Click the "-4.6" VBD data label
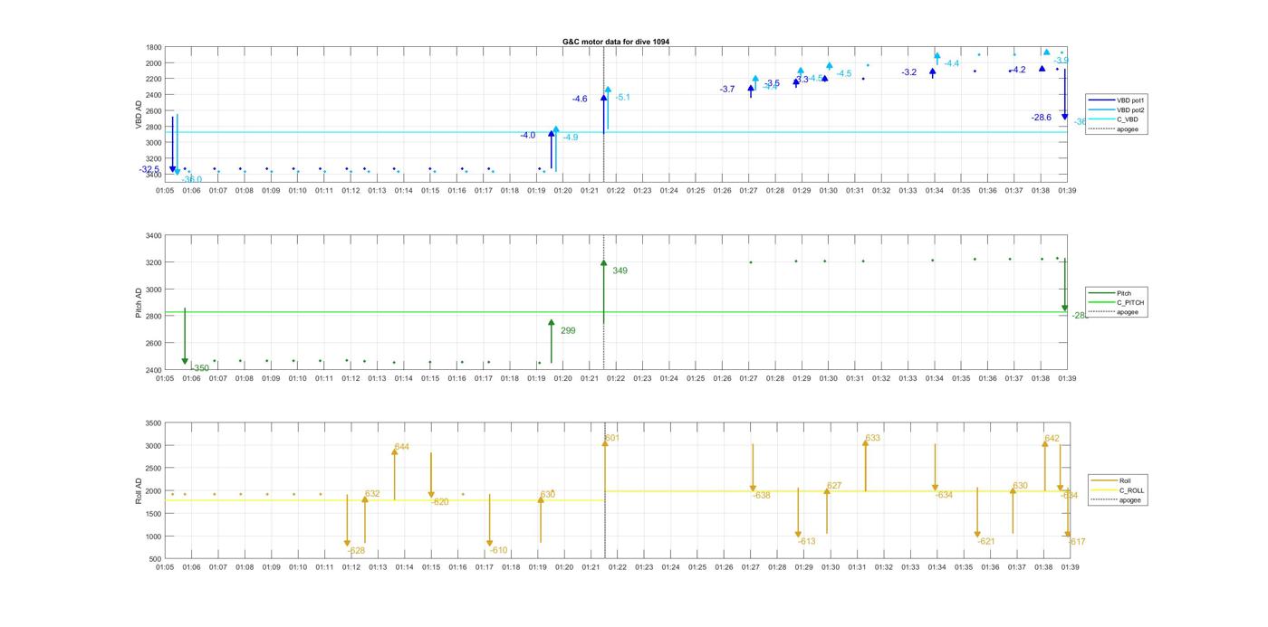1268x627 pixels. pos(580,99)
